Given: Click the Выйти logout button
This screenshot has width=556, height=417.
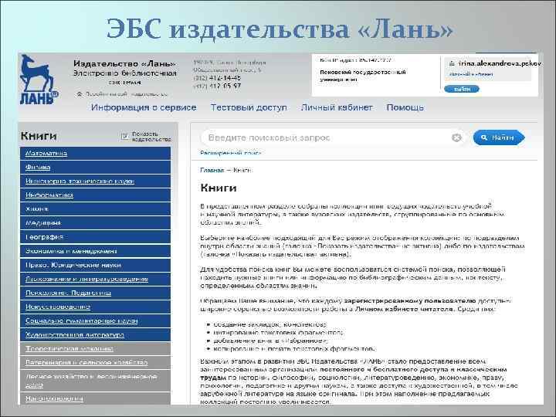Looking at the screenshot, I should [461, 89].
